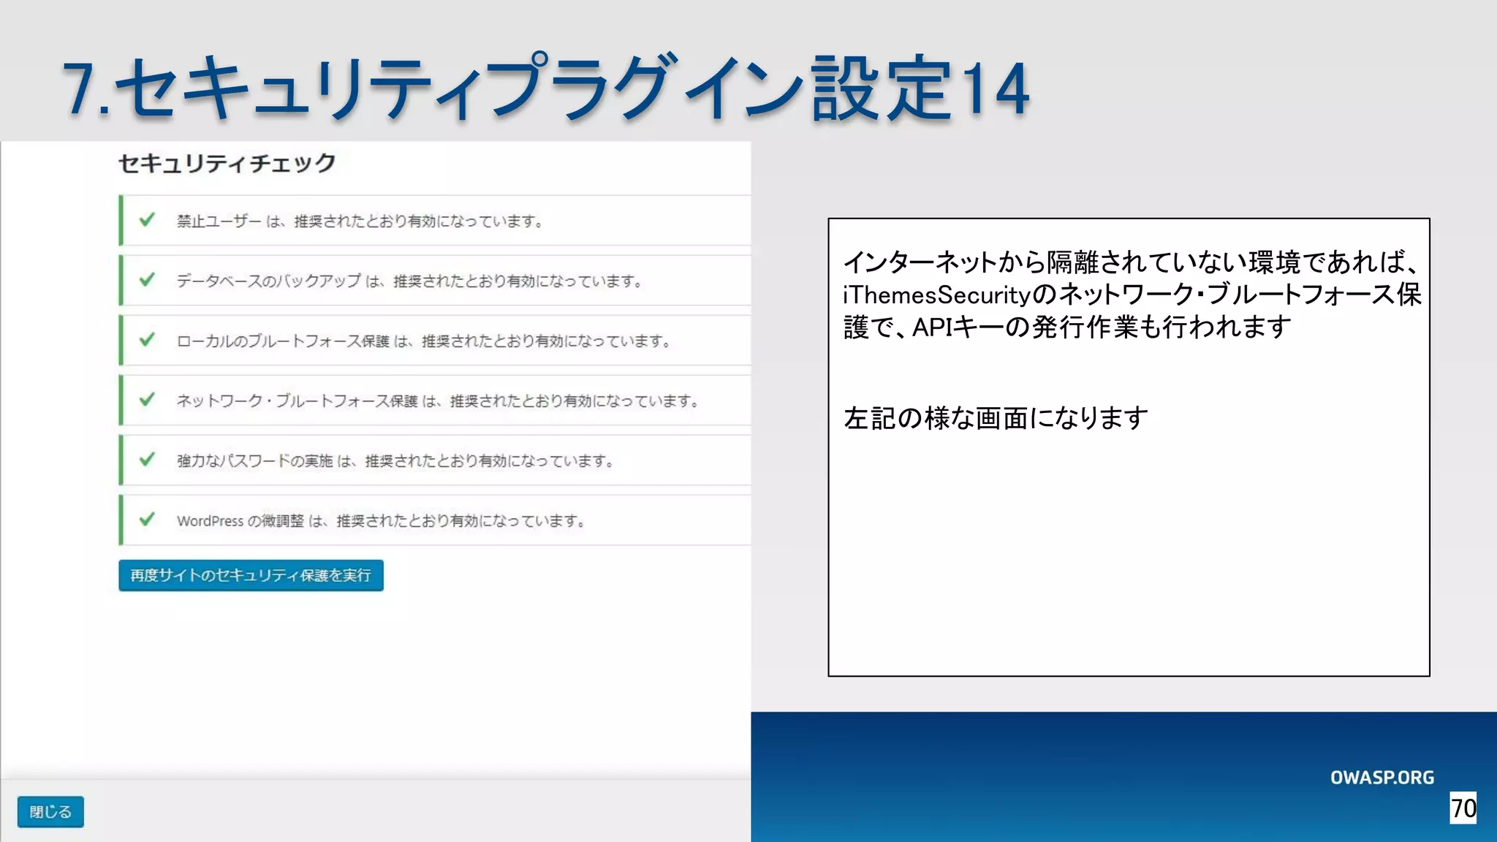Select the ローカルのブルートフォース保護 status text
This screenshot has width=1497, height=842.
[x=423, y=341]
